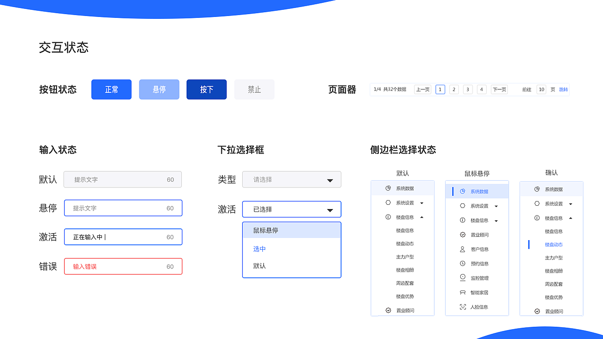The height and width of the screenshot is (339, 603).
Task: Click 置业顾问 check badge icon in 确认 sidebar
Action: [537, 311]
